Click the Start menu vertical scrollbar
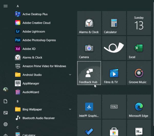The width and height of the screenshot is (154, 136). tap(153, 64)
